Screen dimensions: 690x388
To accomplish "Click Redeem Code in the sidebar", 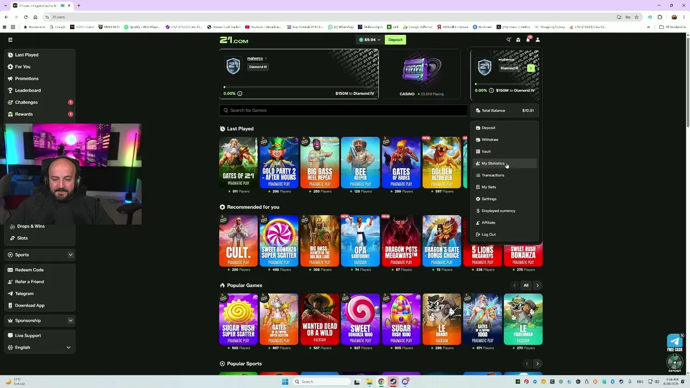I will 40,270.
